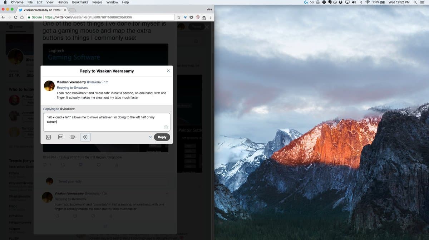This screenshot has width=429, height=240.
Task: Open Chrome's three-dot menu
Action: tap(210, 17)
